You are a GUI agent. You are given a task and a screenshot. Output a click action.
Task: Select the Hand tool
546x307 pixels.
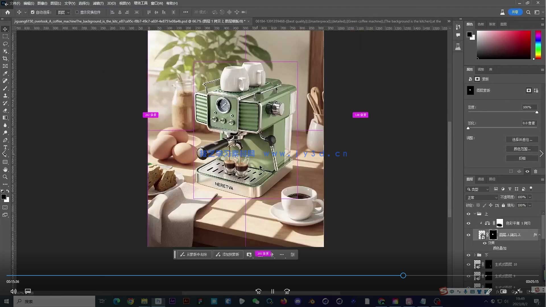(5, 169)
